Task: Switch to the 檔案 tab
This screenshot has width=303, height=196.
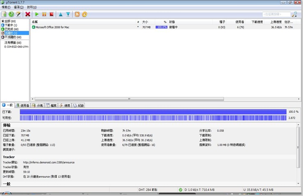Action: 51,105
